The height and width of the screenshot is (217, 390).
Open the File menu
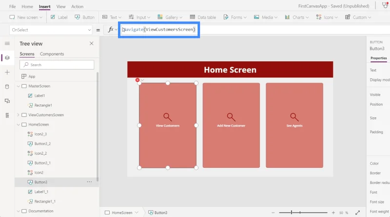tap(13, 6)
